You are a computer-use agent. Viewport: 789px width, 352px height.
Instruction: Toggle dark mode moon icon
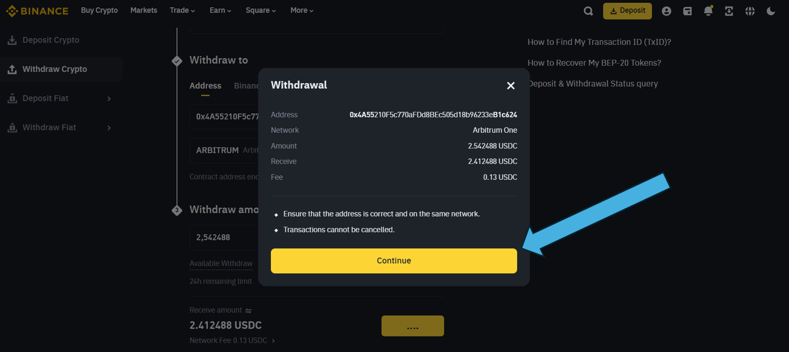coord(771,11)
